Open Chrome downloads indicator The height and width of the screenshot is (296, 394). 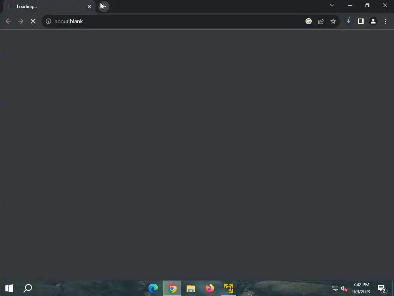pyautogui.click(x=349, y=21)
